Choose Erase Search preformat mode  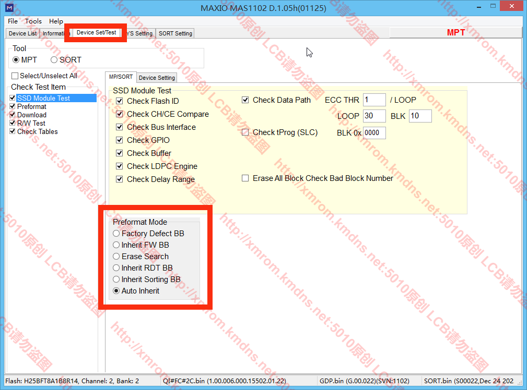pyautogui.click(x=116, y=257)
